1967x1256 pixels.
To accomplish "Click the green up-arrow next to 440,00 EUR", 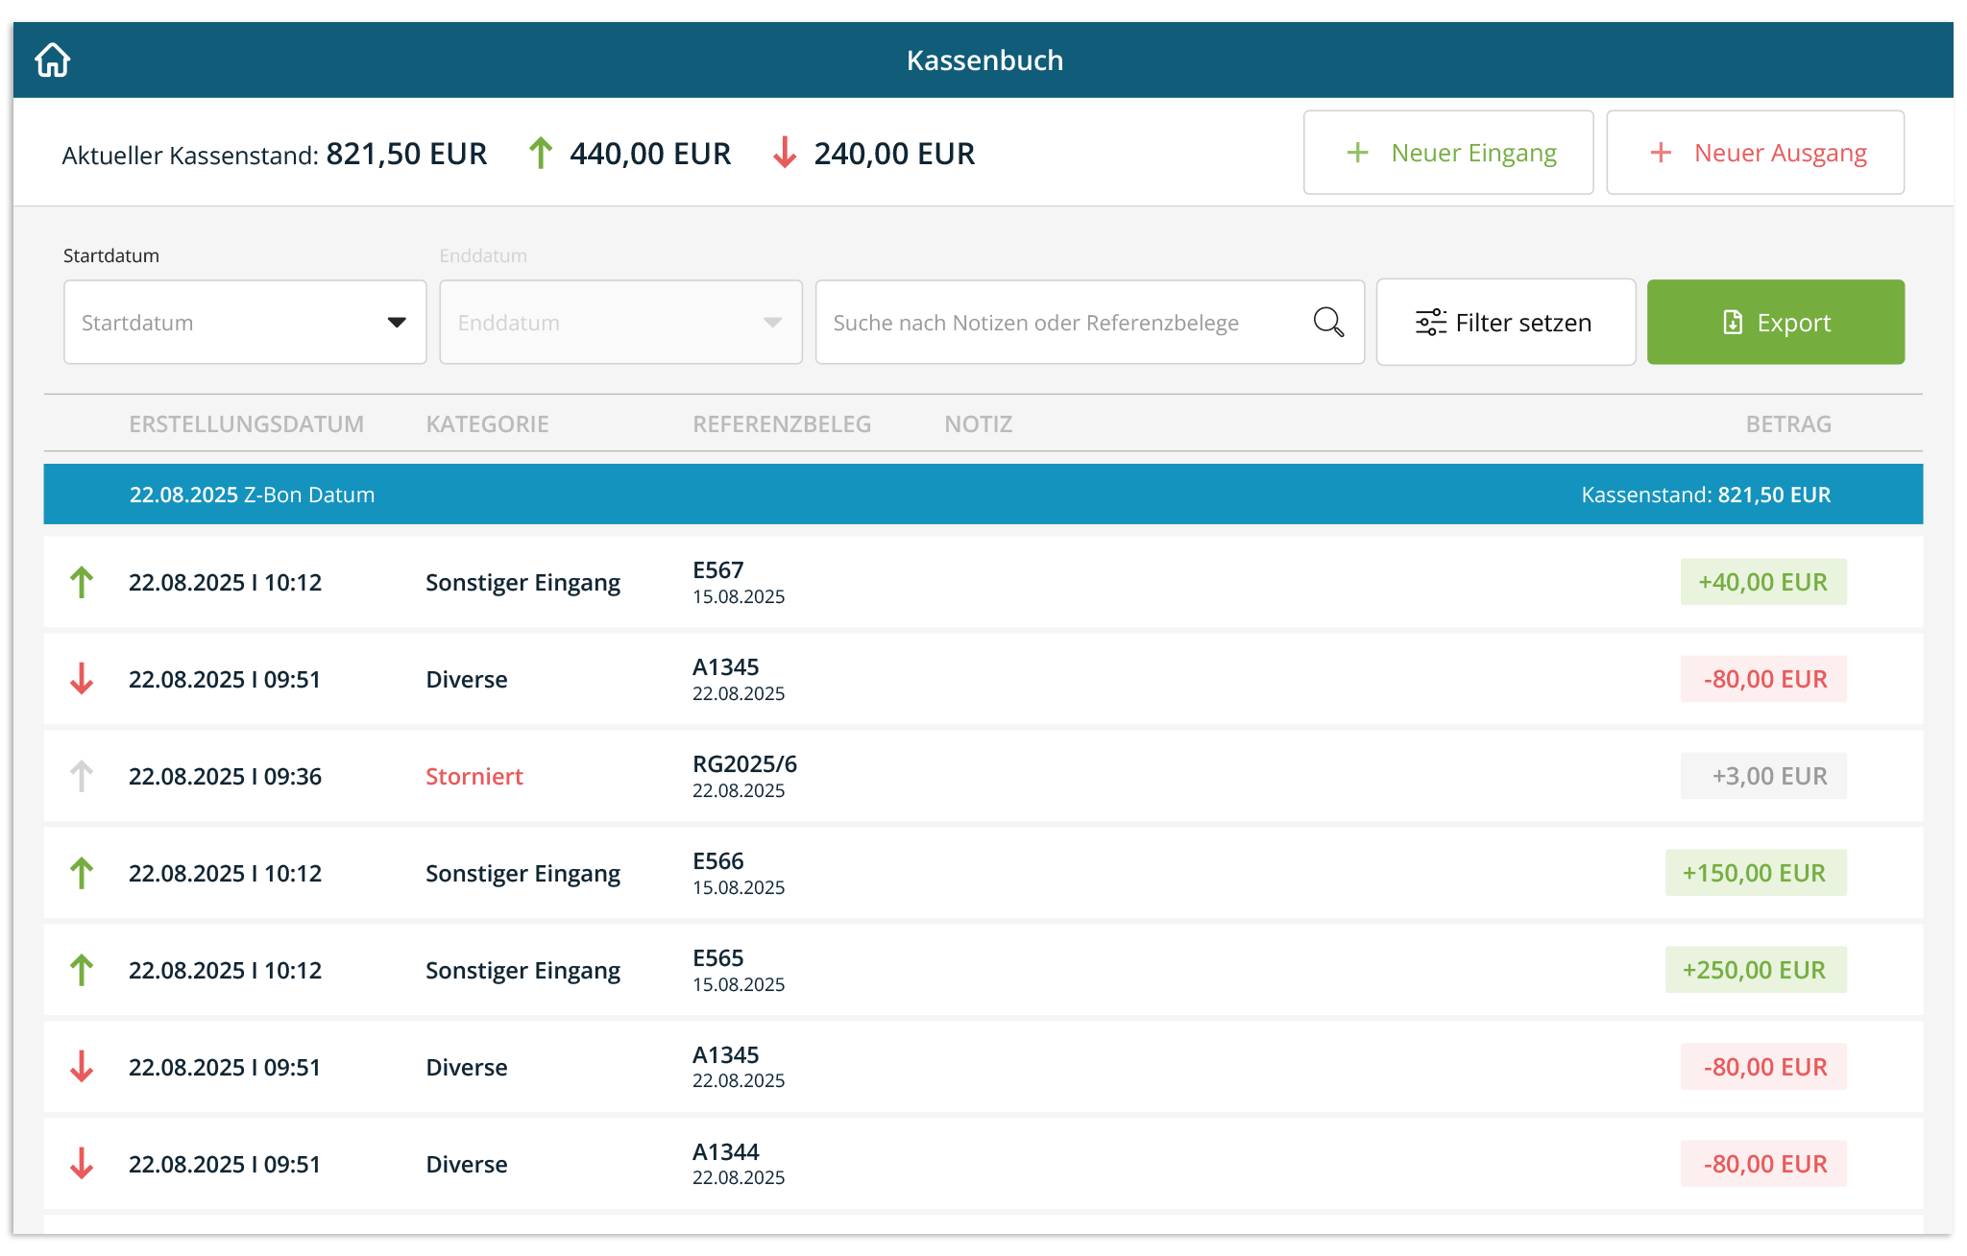I will pos(542,152).
